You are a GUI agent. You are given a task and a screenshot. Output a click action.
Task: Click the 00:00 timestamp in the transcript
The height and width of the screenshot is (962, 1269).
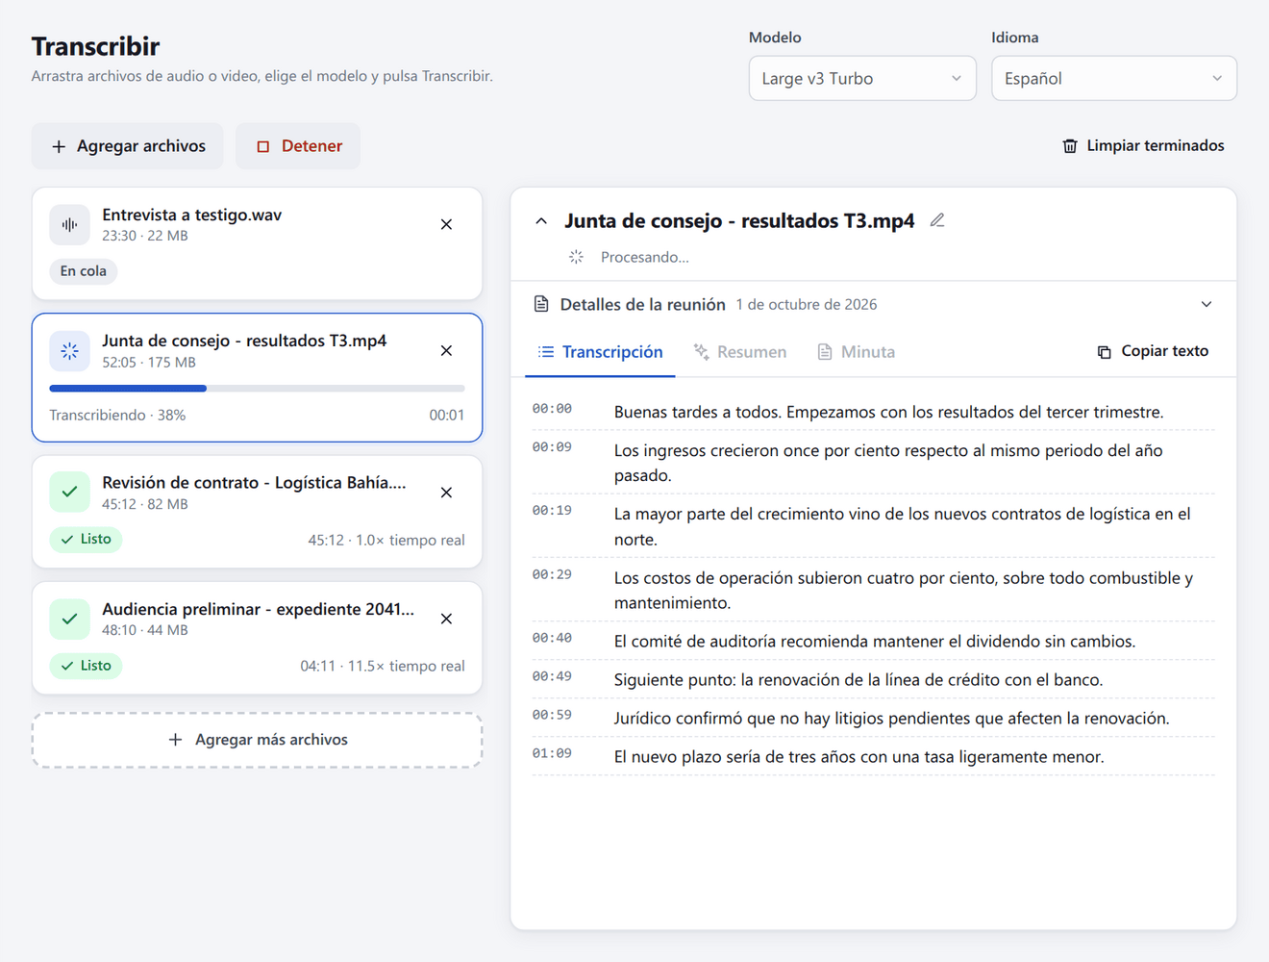pos(552,409)
